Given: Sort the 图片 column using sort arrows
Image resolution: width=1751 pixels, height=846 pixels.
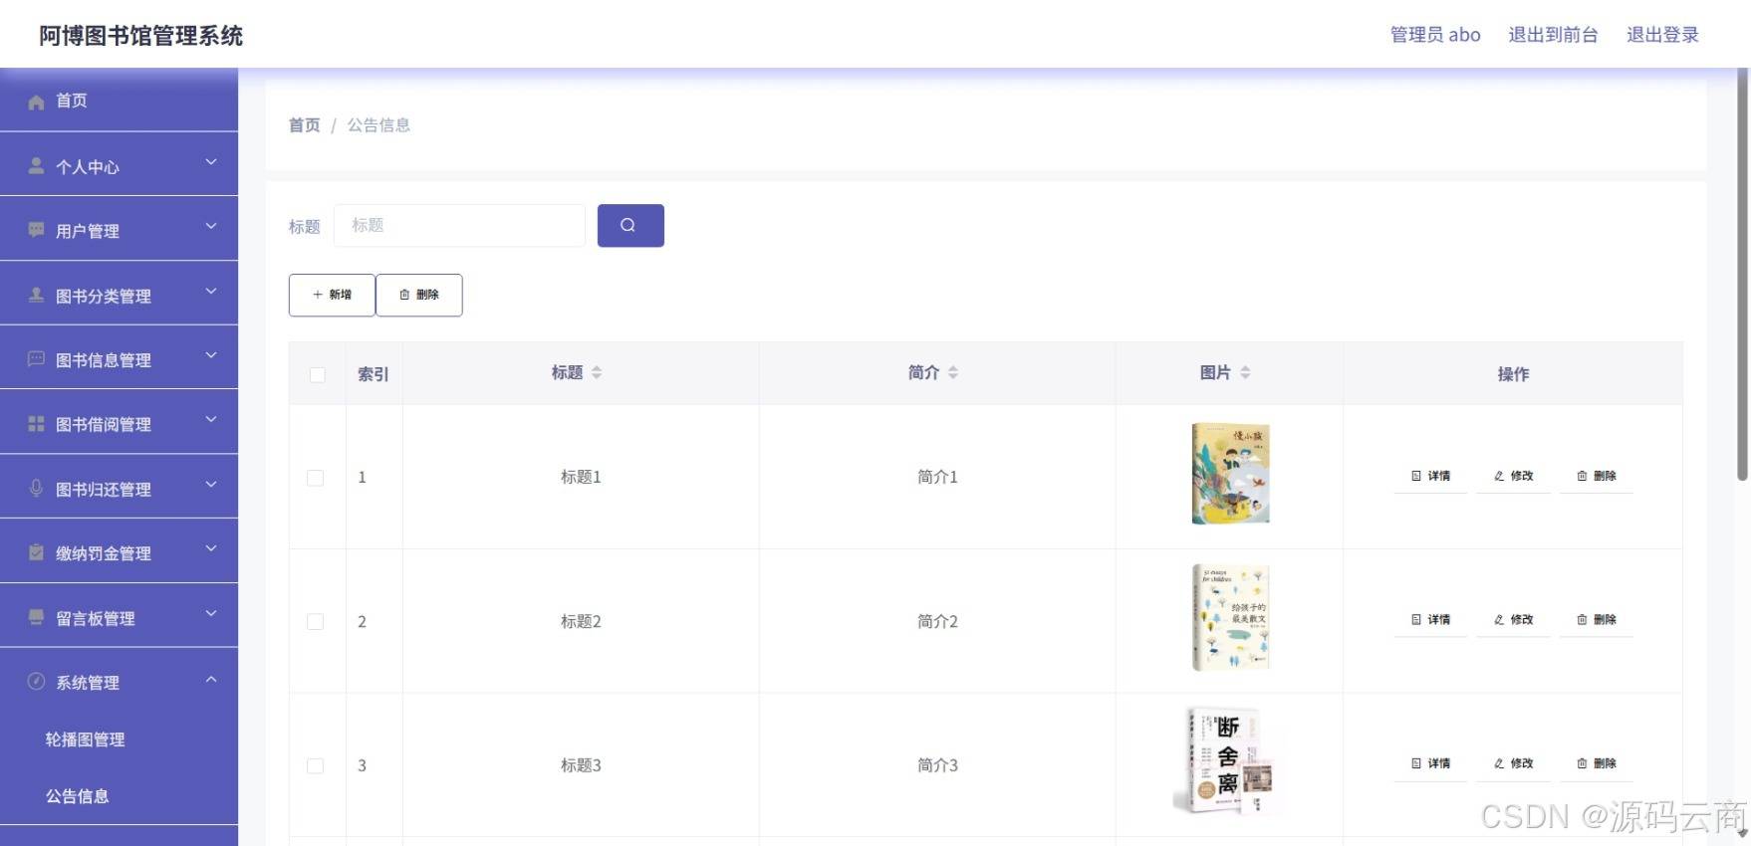Looking at the screenshot, I should click(x=1245, y=372).
